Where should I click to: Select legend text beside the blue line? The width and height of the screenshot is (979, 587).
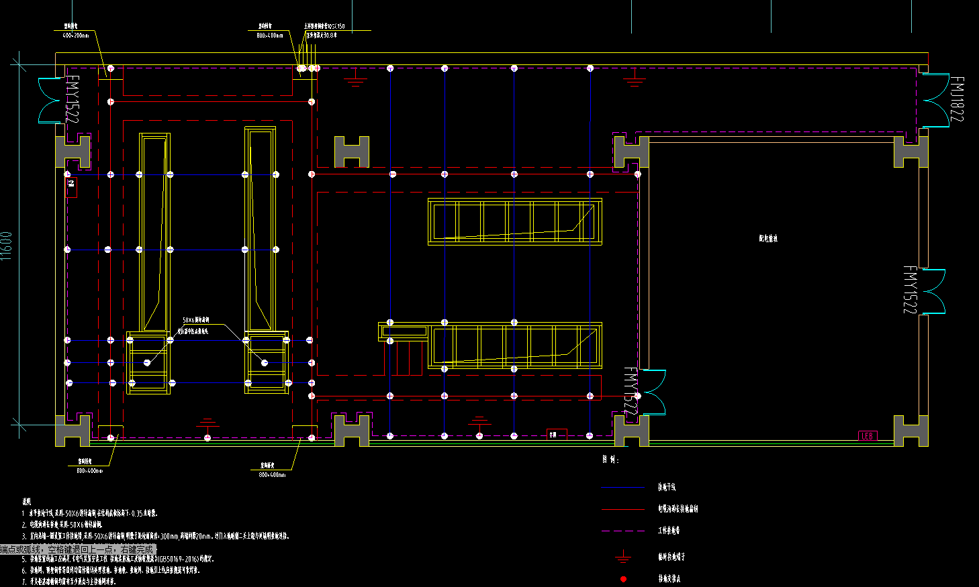tap(667, 488)
